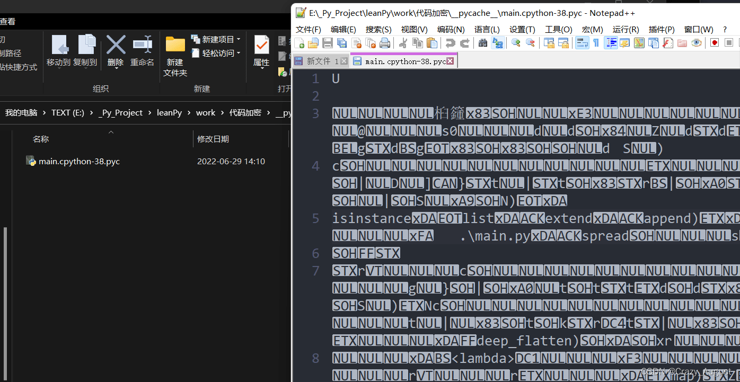This screenshot has height=382, width=740.
Task: Expand the 新建项目 dropdown in Explorer ribbon
Action: pyautogui.click(x=239, y=40)
